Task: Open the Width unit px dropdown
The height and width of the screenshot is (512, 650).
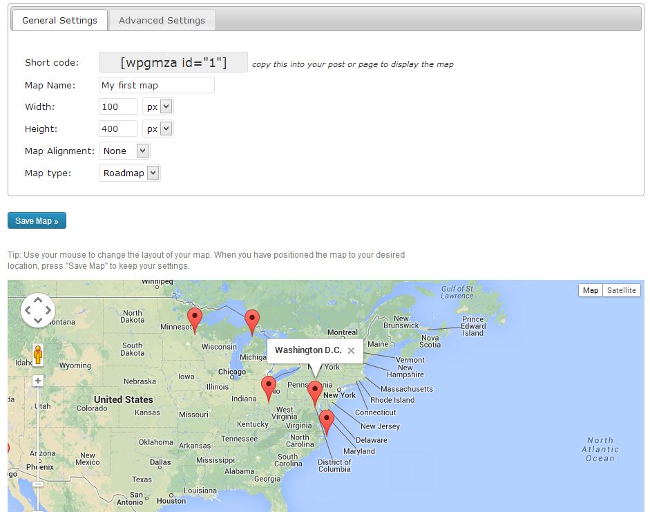Action: (158, 107)
